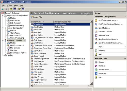Click New Distribution Group... action

[x=108, y=39]
